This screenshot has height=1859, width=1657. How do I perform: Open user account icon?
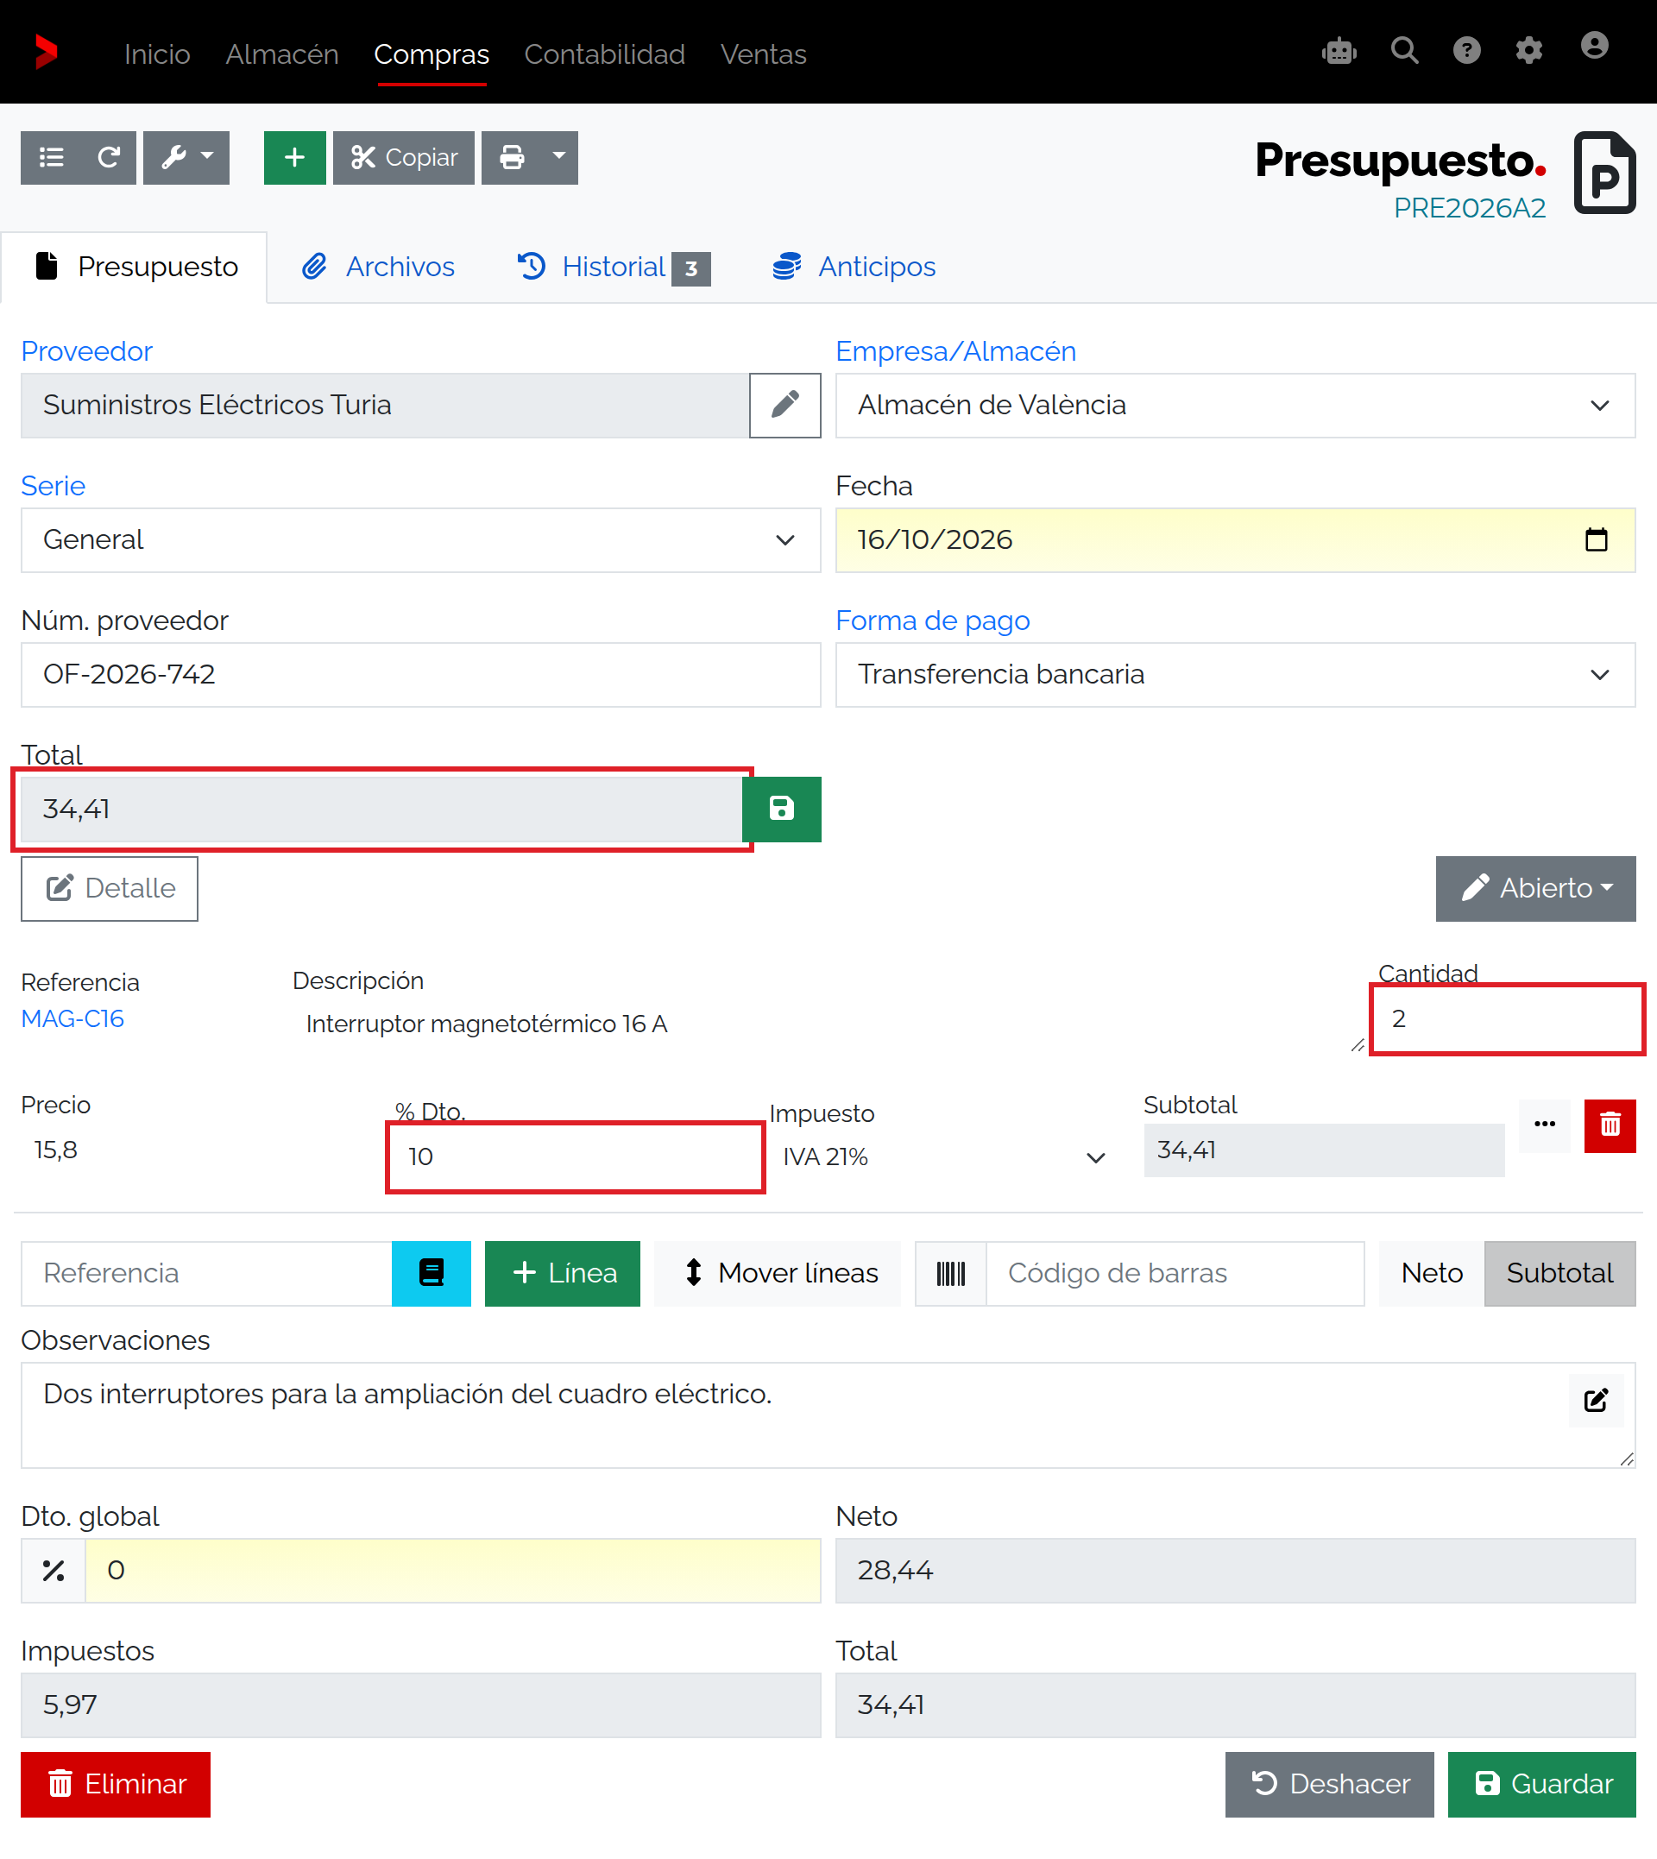[1594, 46]
